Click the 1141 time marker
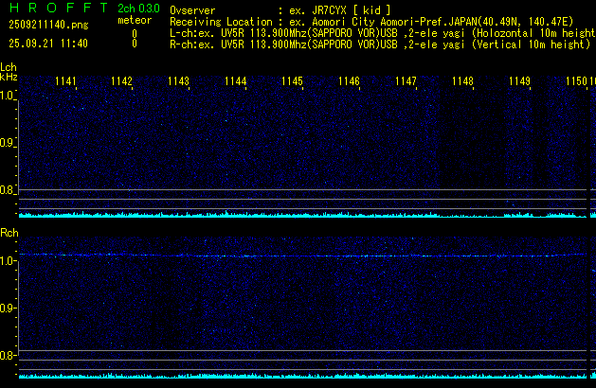 coord(65,82)
